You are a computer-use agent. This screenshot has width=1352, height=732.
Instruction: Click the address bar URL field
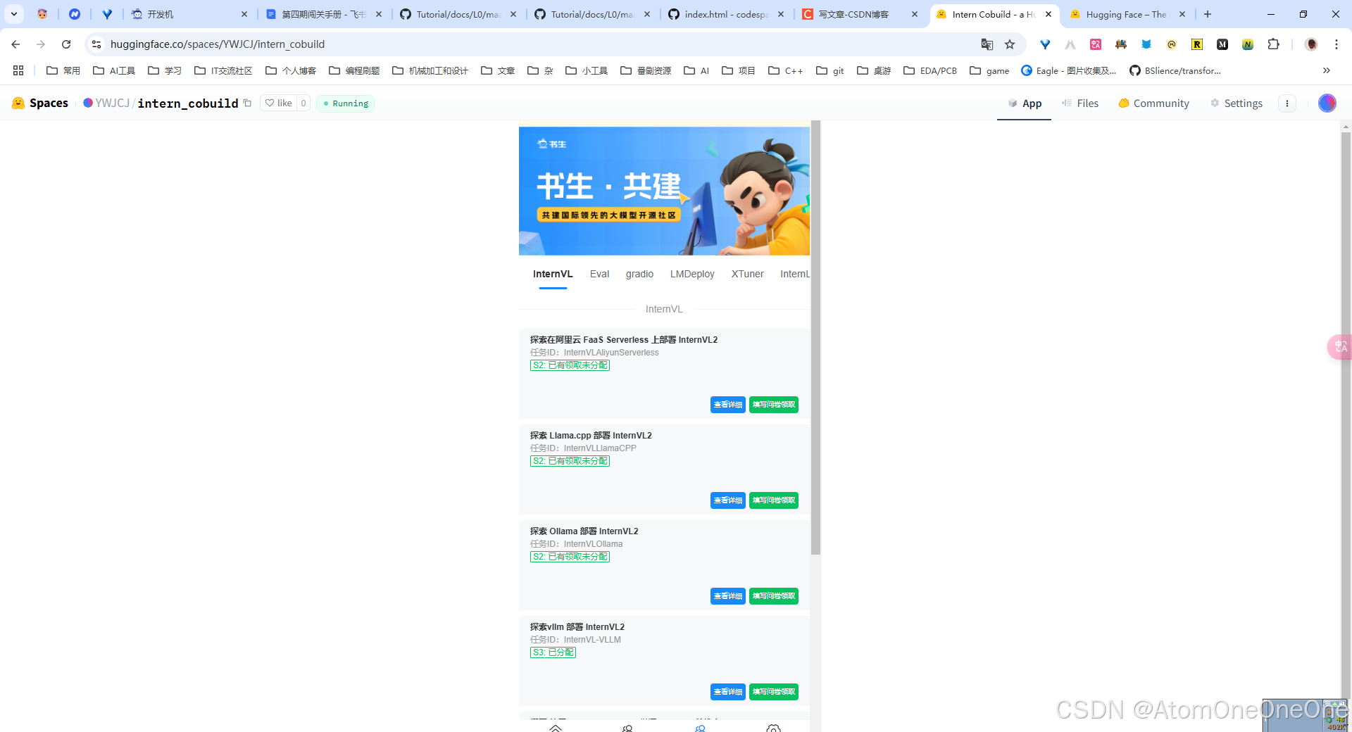pyautogui.click(x=542, y=44)
